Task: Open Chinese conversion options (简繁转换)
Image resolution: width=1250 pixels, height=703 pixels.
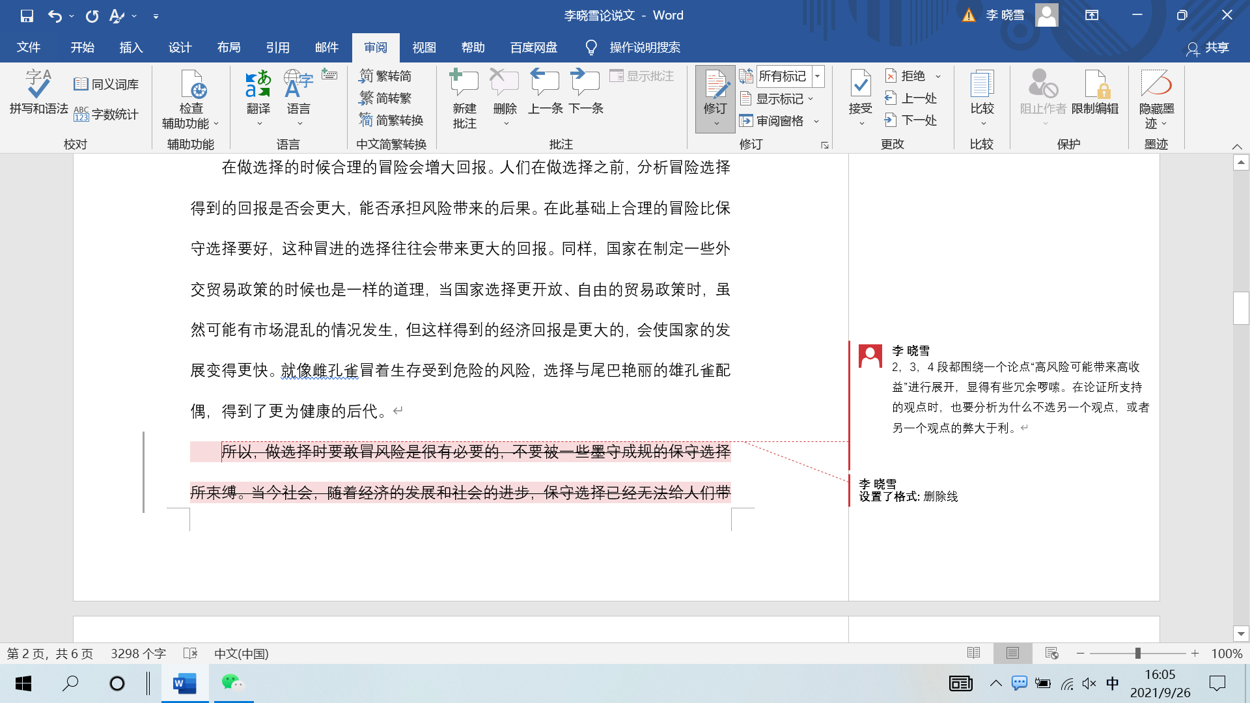Action: coord(391,120)
